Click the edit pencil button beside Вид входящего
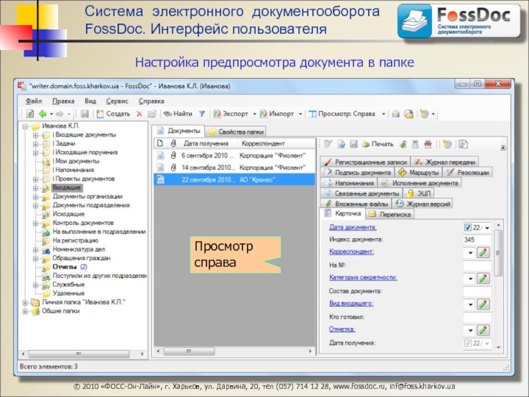The width and height of the screenshot is (529, 397). click(483, 304)
